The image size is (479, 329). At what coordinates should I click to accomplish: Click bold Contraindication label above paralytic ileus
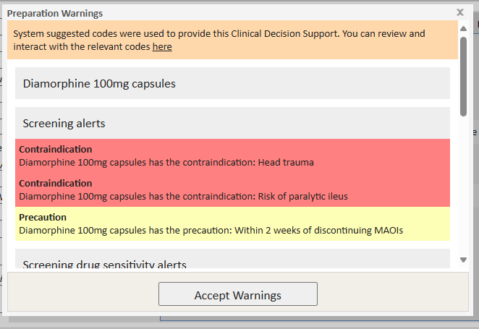(x=56, y=184)
